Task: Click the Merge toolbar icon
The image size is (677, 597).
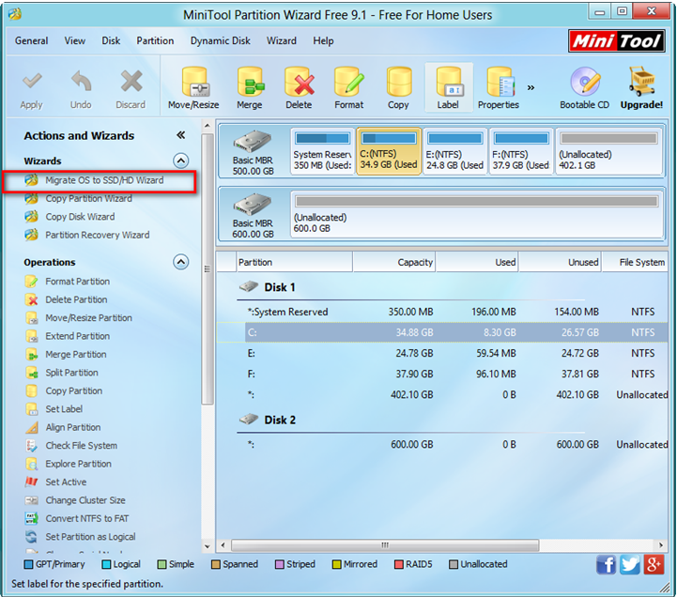Action: click(x=250, y=82)
